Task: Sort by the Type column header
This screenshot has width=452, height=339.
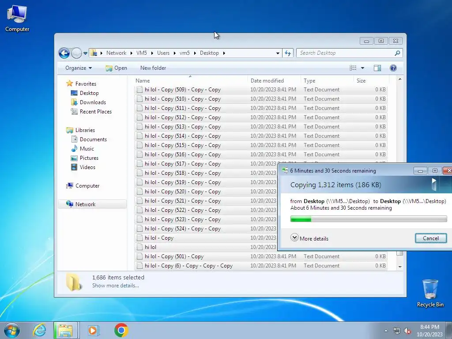Action: click(327, 81)
